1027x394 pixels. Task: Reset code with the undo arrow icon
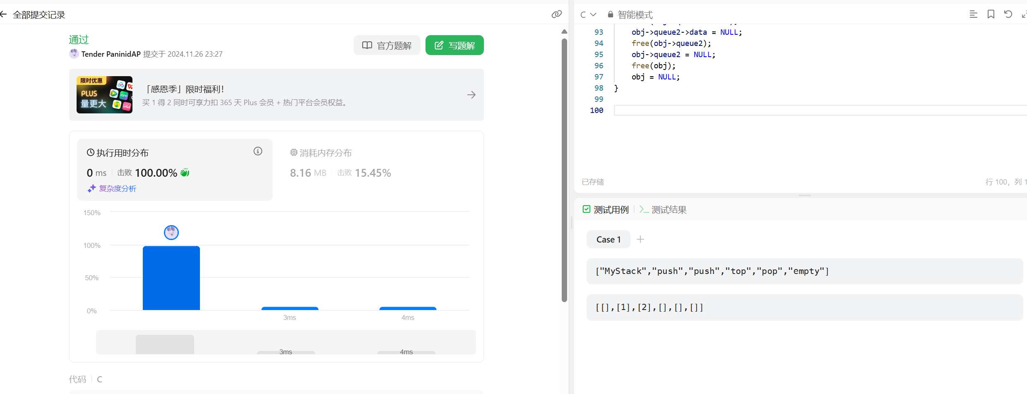1008,14
